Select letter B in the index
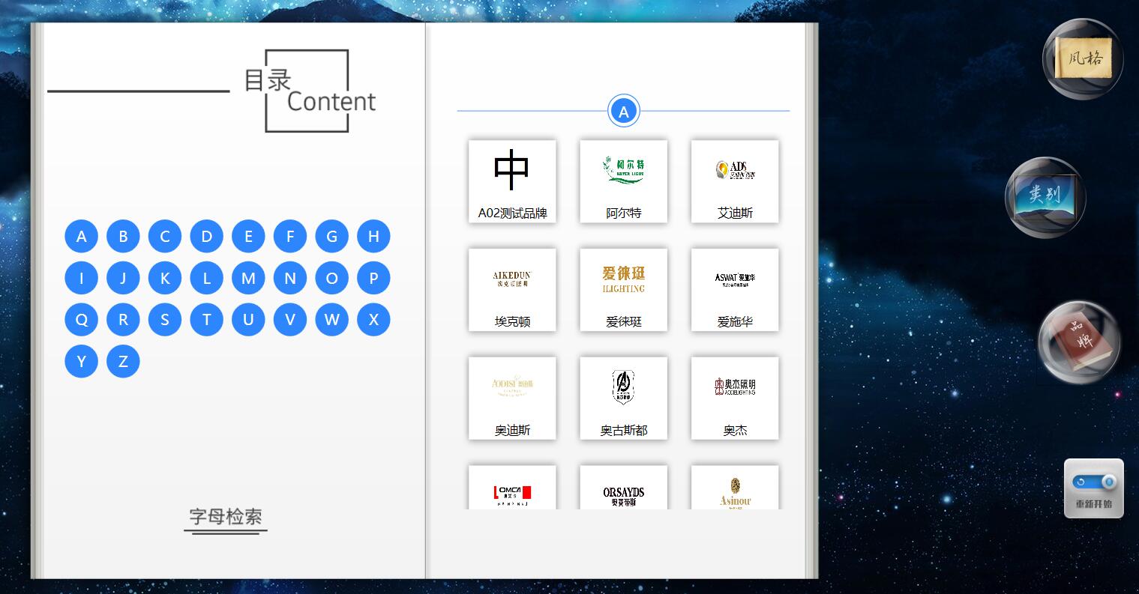Viewport: 1139px width, 594px height. coord(123,237)
